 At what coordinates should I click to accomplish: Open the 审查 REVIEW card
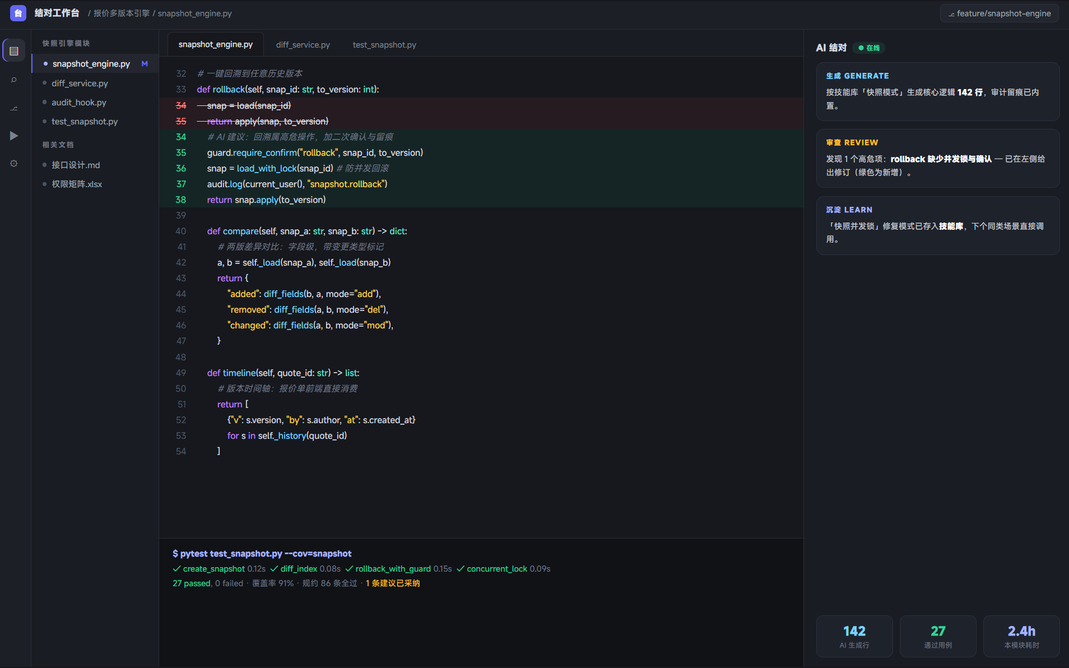click(x=937, y=158)
